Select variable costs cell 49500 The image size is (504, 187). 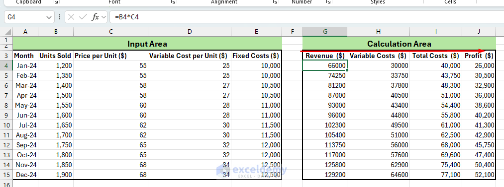(378, 125)
